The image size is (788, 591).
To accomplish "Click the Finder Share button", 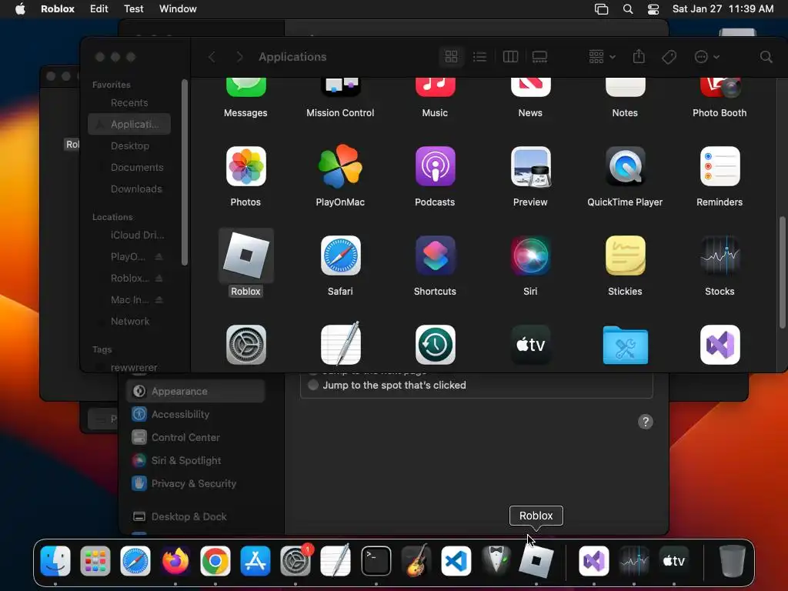I will coord(639,56).
